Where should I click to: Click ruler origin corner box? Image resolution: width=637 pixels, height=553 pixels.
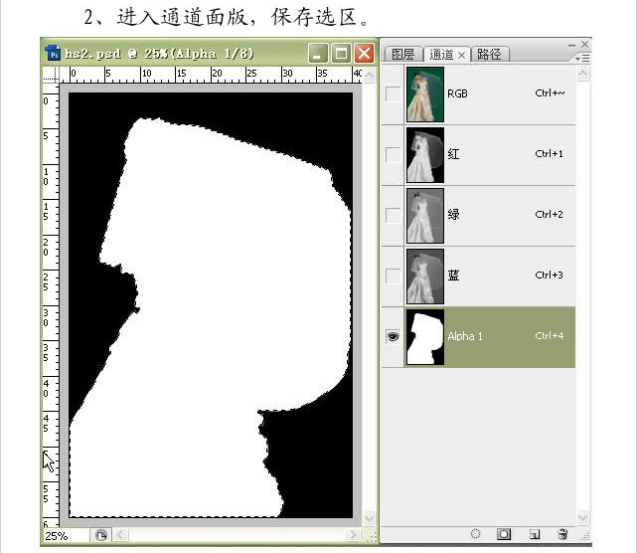point(51,75)
